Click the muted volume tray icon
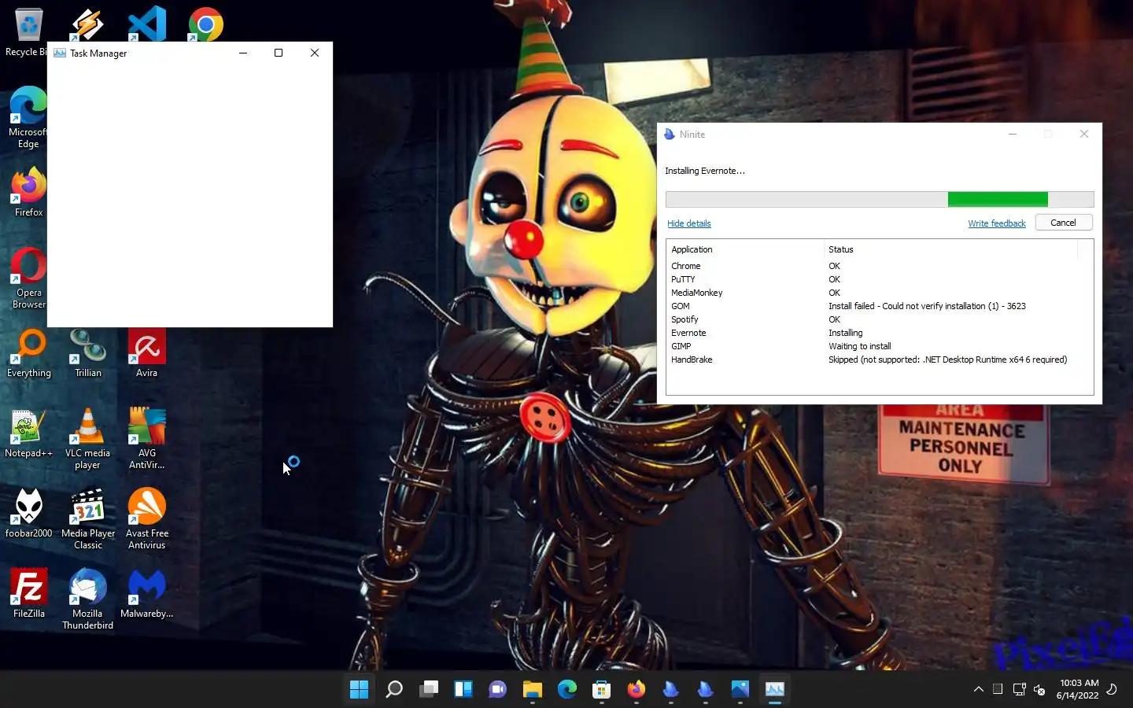 [1039, 689]
